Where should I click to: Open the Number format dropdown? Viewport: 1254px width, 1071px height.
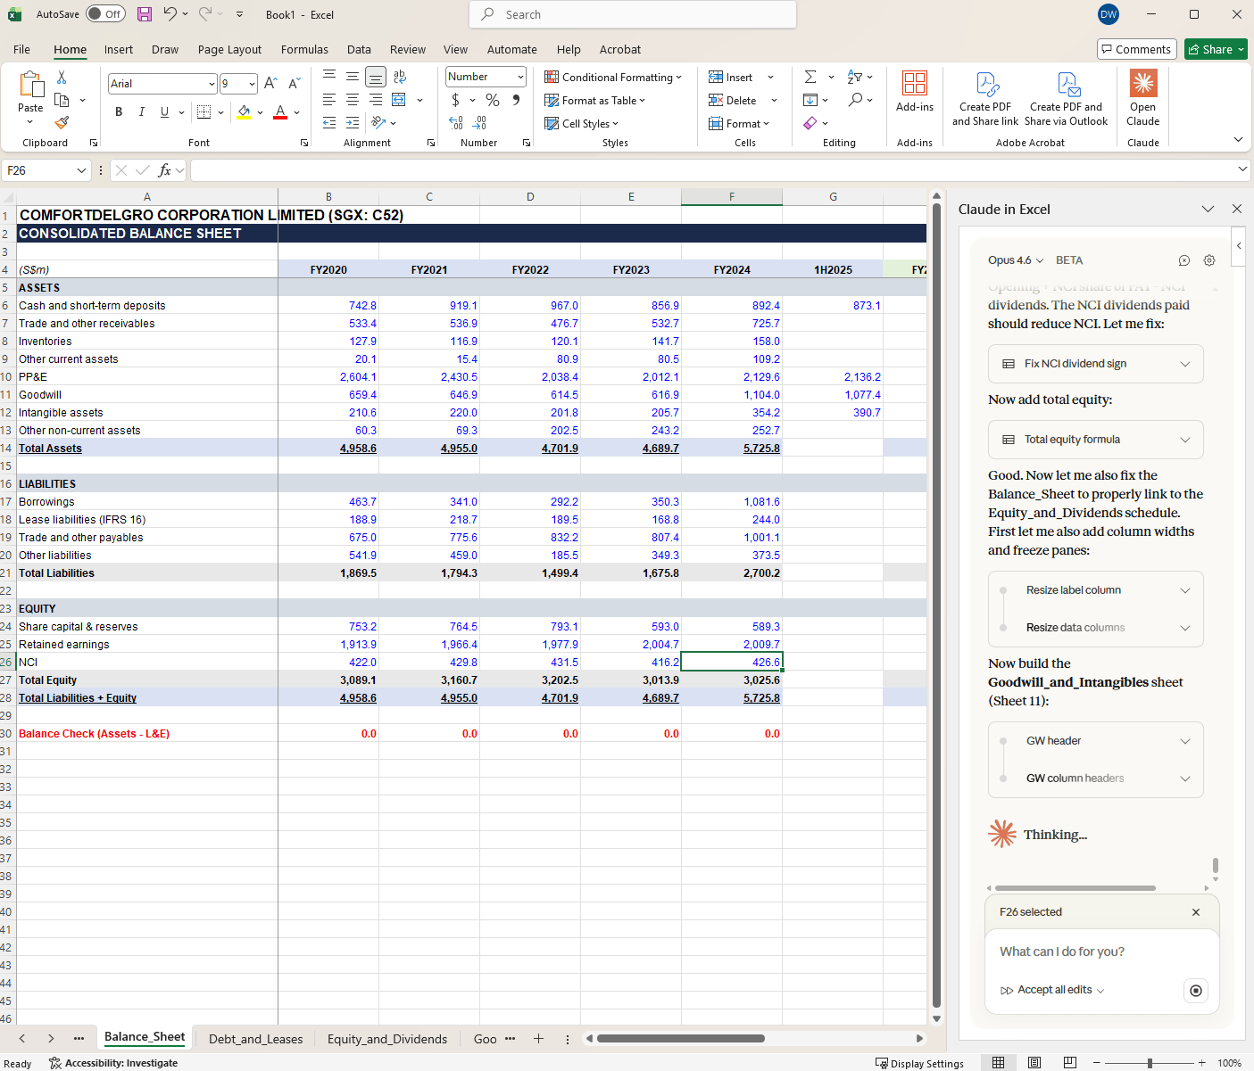click(x=520, y=77)
